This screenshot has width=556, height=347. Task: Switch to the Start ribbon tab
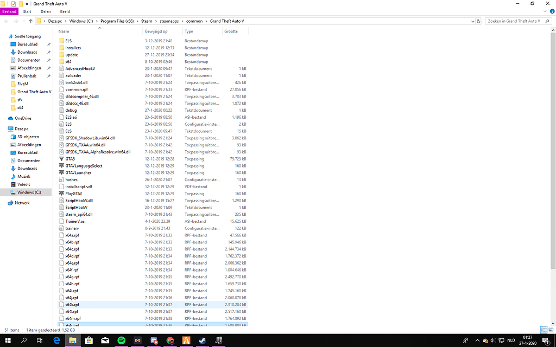point(27,12)
